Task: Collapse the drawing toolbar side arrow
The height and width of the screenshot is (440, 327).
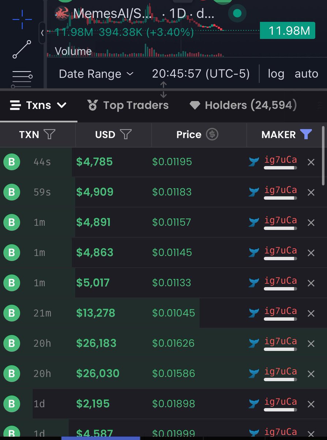Action: coord(42,33)
